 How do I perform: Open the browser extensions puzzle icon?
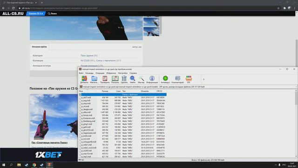pyautogui.click(x=284, y=8)
